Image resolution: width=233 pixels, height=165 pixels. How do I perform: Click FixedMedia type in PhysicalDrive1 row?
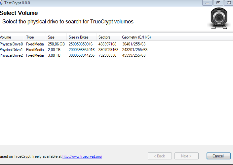pos(35,50)
